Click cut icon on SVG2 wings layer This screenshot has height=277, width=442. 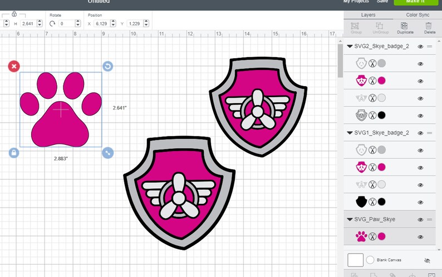pyautogui.click(x=372, y=98)
